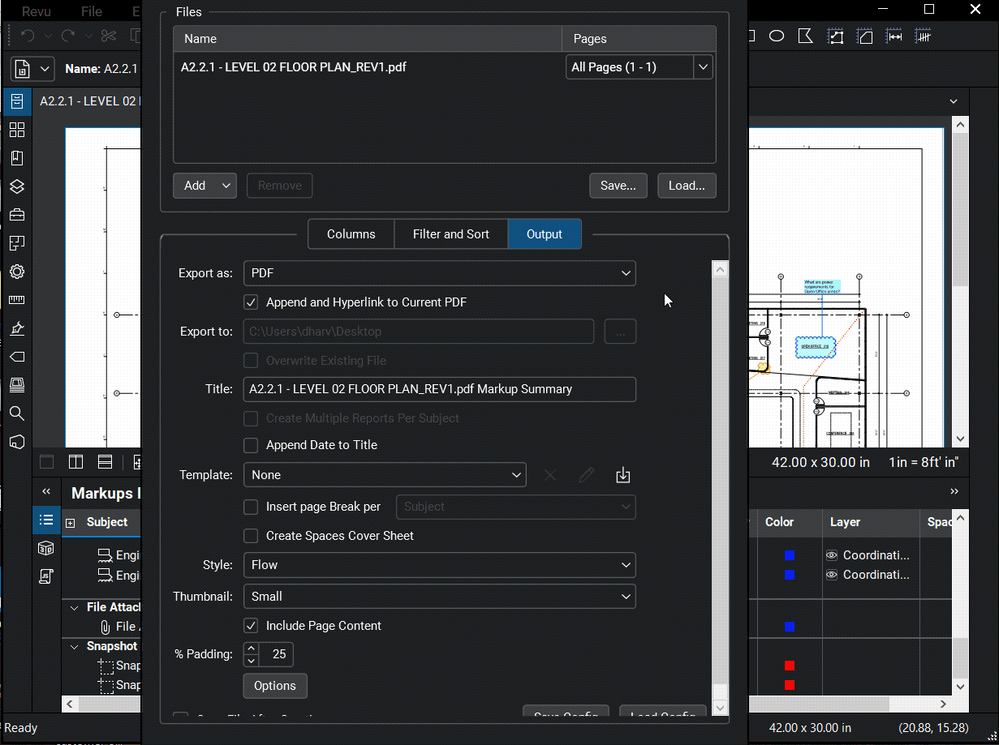Image resolution: width=999 pixels, height=745 pixels.
Task: Open the Measurements panel with the ruler icon
Action: [17, 299]
